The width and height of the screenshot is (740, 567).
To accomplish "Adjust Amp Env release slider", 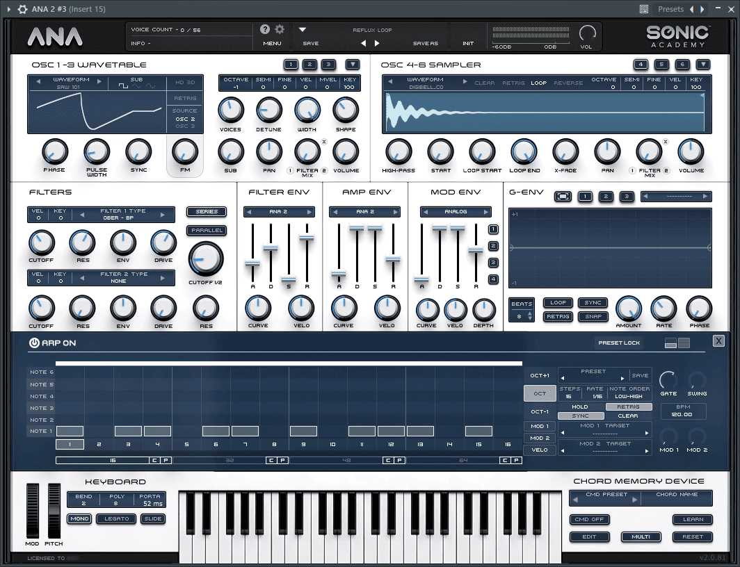I will (x=393, y=258).
